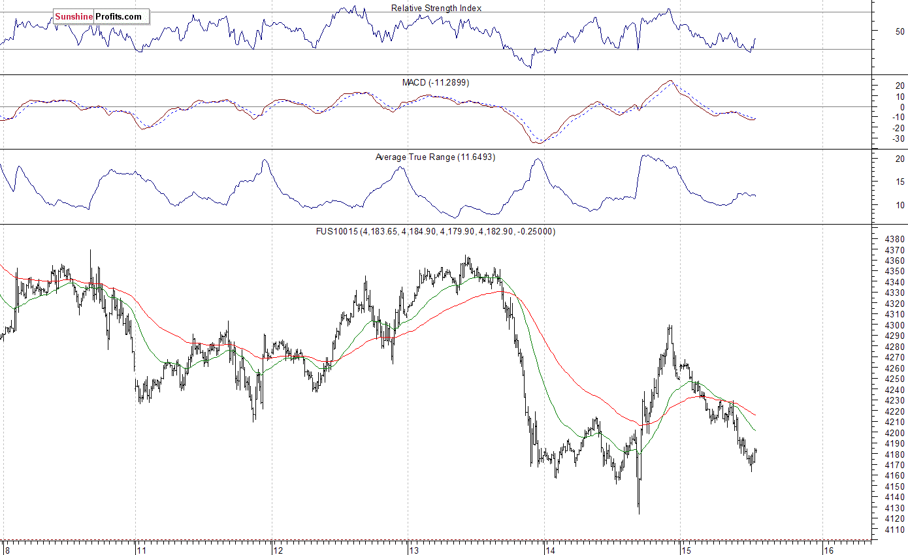Click the SunshineProfits.com logo
Screen dimensions: 908x555
[x=101, y=16]
